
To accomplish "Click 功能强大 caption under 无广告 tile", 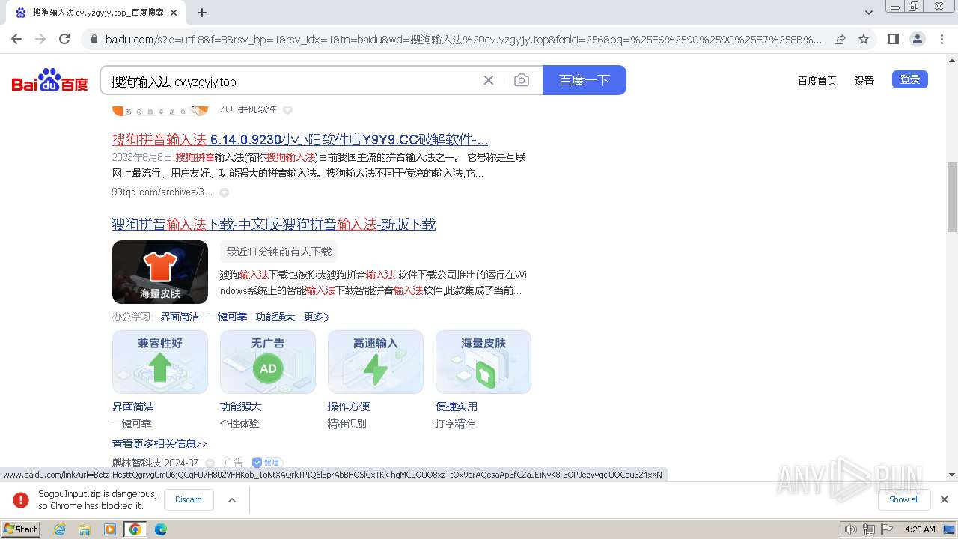I will pos(241,406).
